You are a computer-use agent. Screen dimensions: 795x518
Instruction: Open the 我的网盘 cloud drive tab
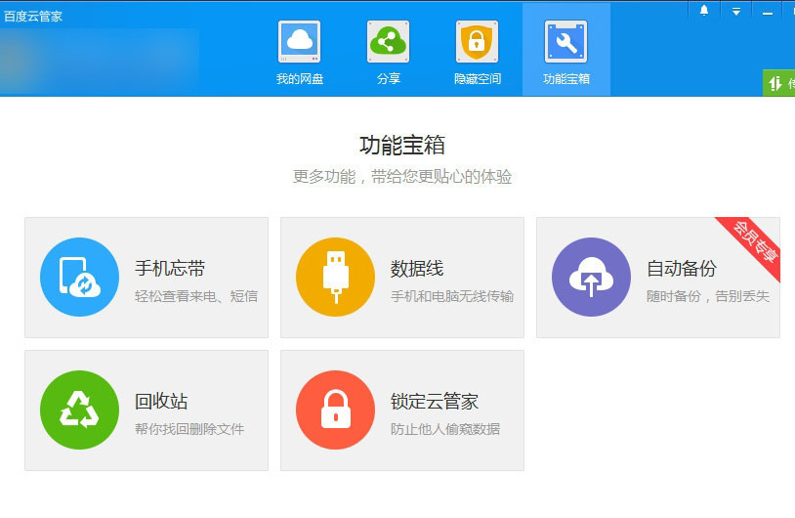(x=299, y=51)
